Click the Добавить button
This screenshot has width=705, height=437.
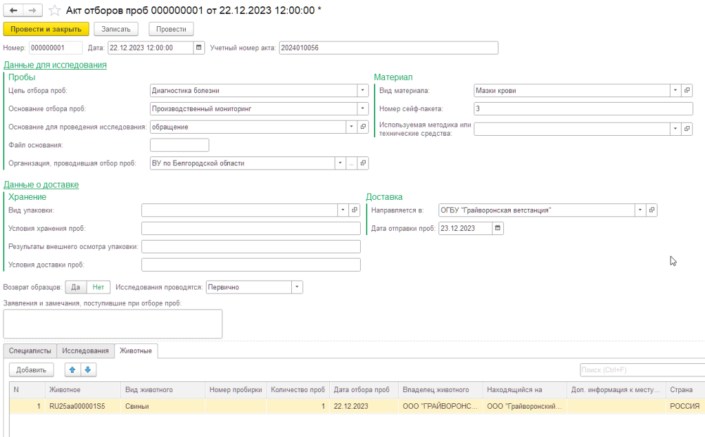click(x=31, y=370)
